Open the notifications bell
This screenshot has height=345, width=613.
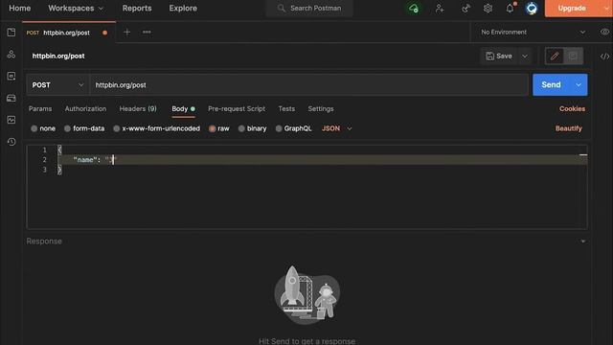(x=510, y=9)
